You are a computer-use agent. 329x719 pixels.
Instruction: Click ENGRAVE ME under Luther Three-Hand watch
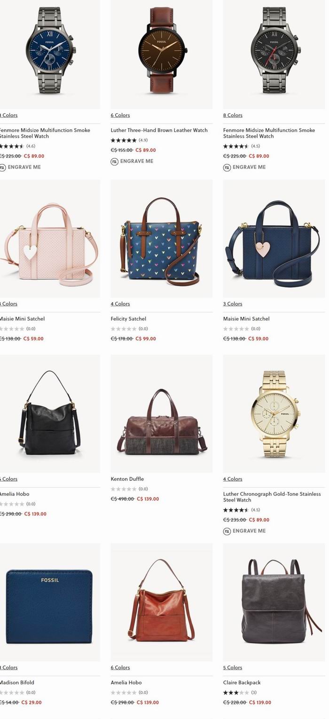[x=137, y=161]
